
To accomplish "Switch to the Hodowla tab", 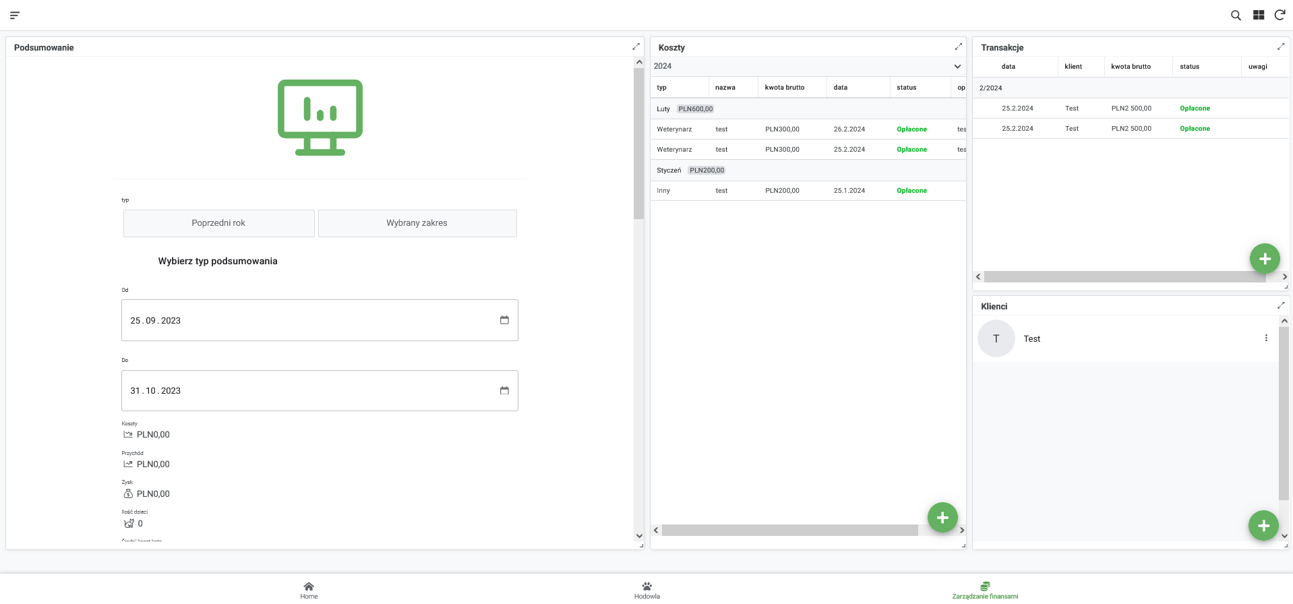I will pyautogui.click(x=646, y=589).
